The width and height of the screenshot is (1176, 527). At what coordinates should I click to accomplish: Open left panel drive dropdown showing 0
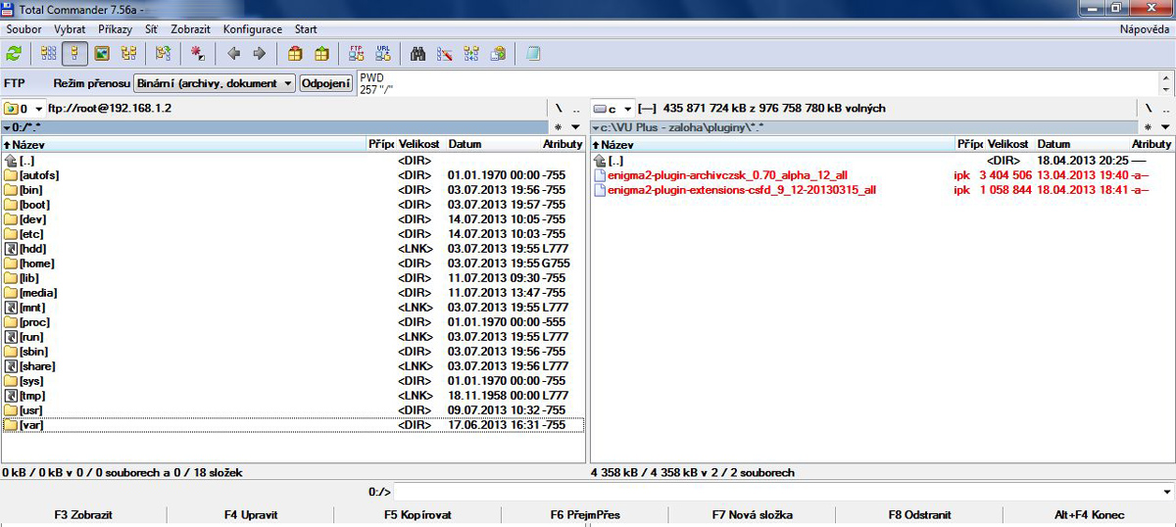pyautogui.click(x=24, y=108)
